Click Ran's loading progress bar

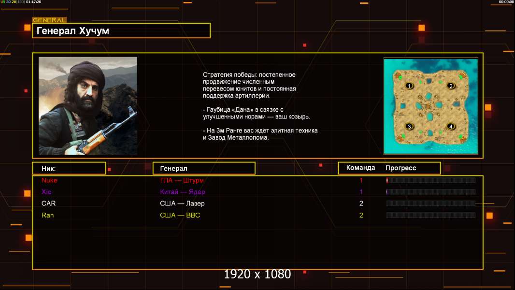[x=431, y=215]
